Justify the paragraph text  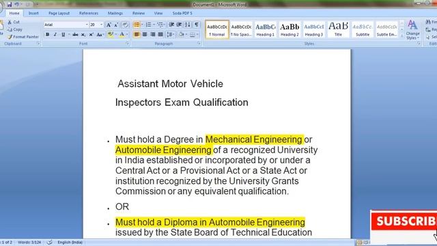160,35
